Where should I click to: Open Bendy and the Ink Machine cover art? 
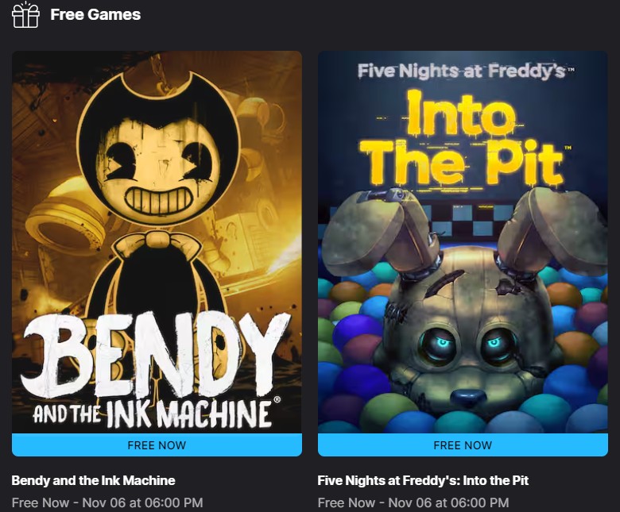click(157, 242)
